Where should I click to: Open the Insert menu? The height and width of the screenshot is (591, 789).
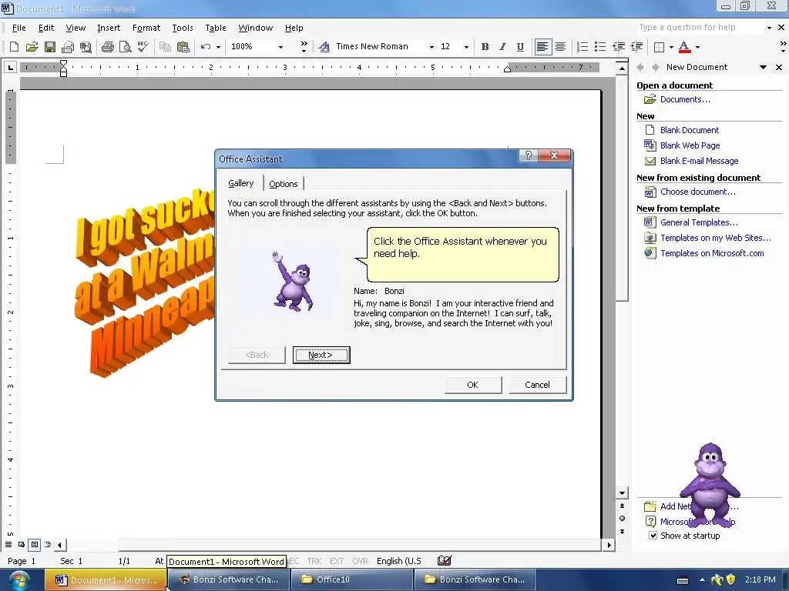point(109,28)
